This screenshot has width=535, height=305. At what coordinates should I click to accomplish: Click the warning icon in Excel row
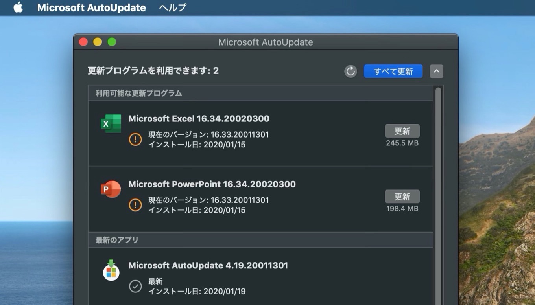pos(135,139)
